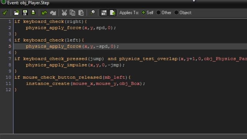
Task: Toggle the code snippets grid icon
Action: [104, 13]
